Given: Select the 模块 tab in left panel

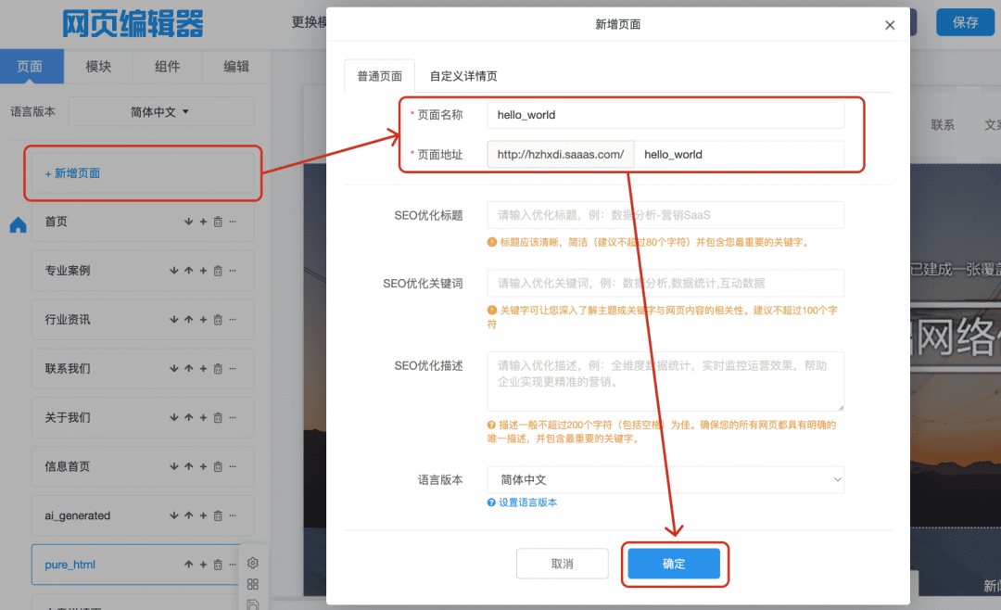Looking at the screenshot, I should tap(98, 67).
